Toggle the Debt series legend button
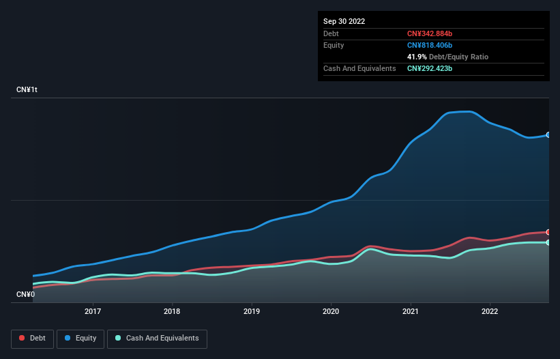Image resolution: width=560 pixels, height=359 pixels. (x=32, y=339)
